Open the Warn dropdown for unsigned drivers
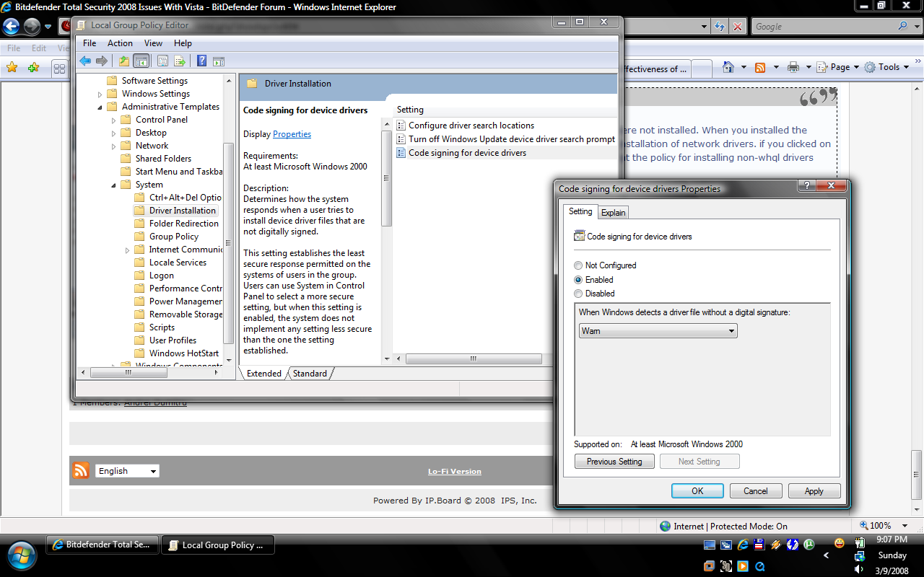Viewport: 924px width, 577px height. [658, 331]
